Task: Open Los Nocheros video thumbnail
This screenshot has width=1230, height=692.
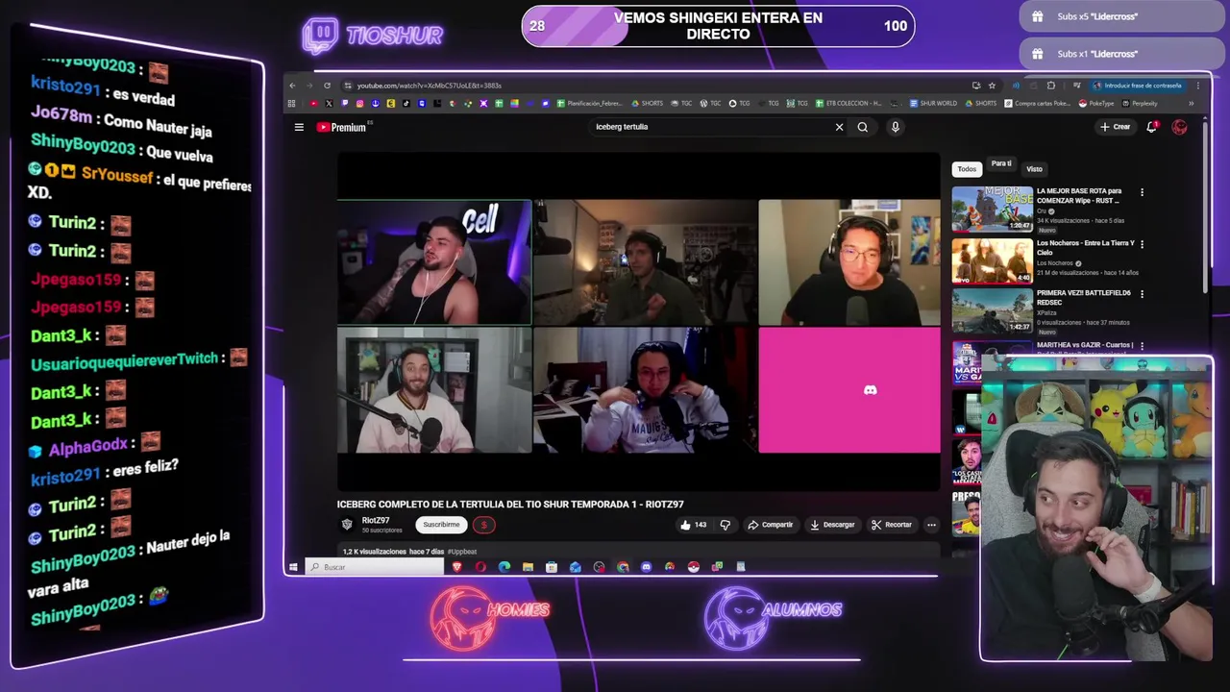Action: coord(993,260)
